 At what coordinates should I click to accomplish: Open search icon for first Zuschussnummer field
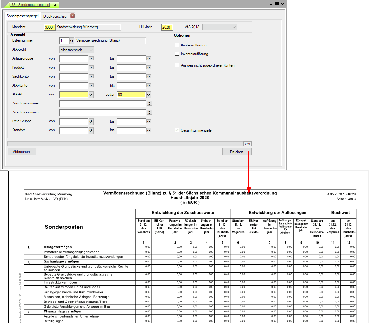[149, 104]
